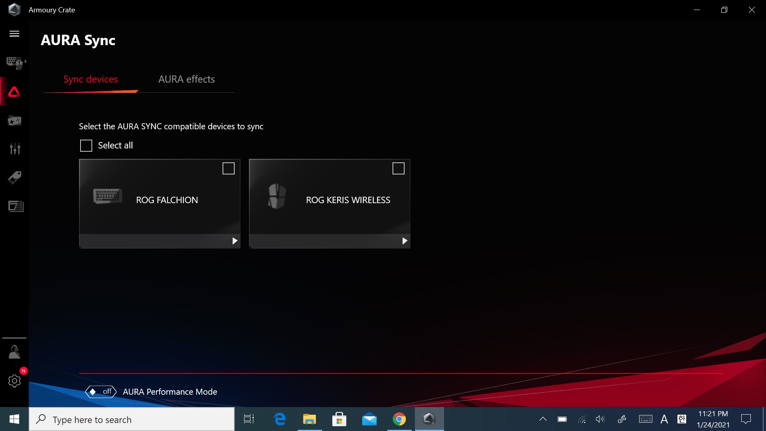Expand ROG KERIS WIRELESS card arrow
The image size is (766, 431).
pyautogui.click(x=405, y=241)
